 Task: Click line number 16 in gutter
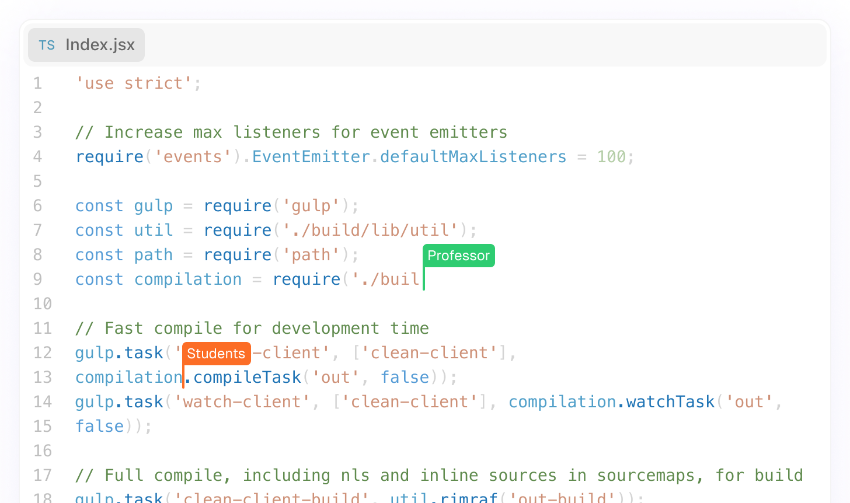click(x=42, y=451)
